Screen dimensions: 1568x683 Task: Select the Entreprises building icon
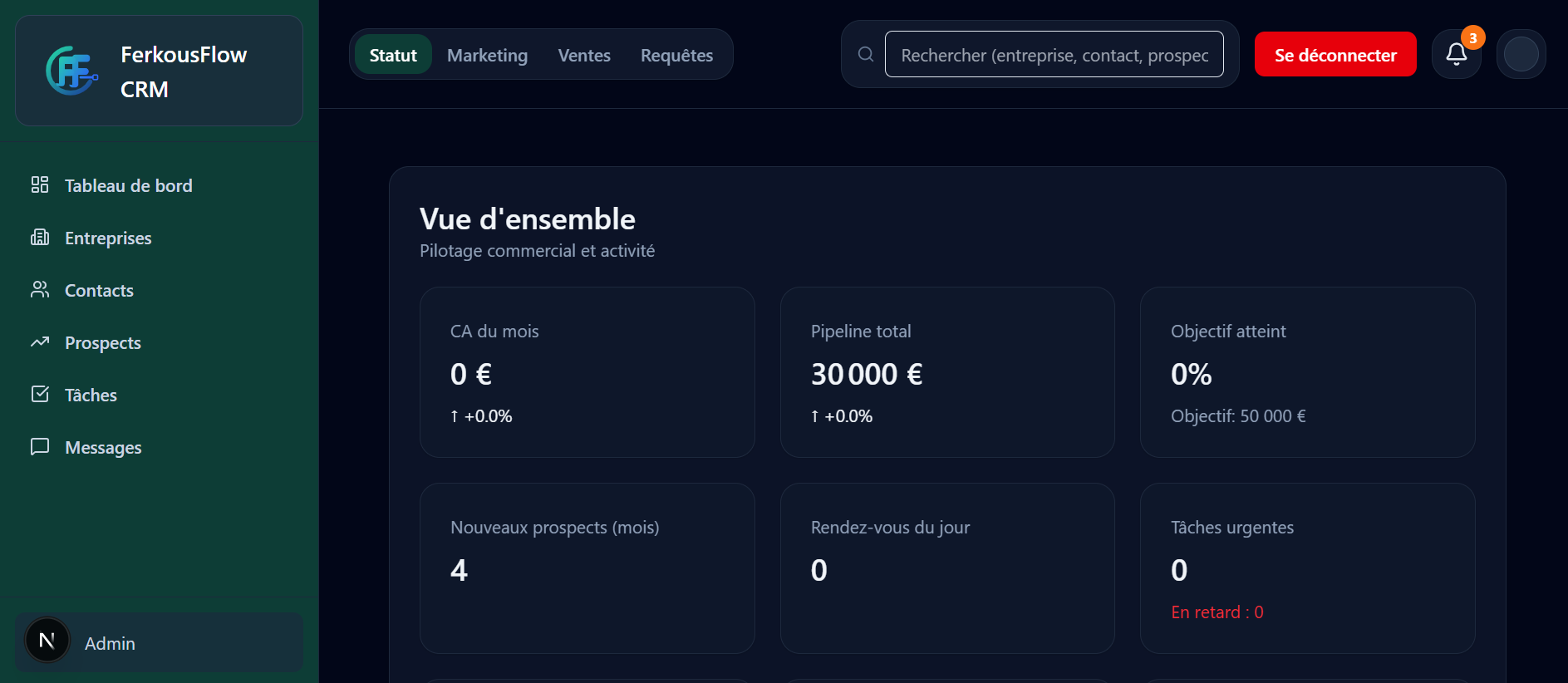tap(39, 237)
